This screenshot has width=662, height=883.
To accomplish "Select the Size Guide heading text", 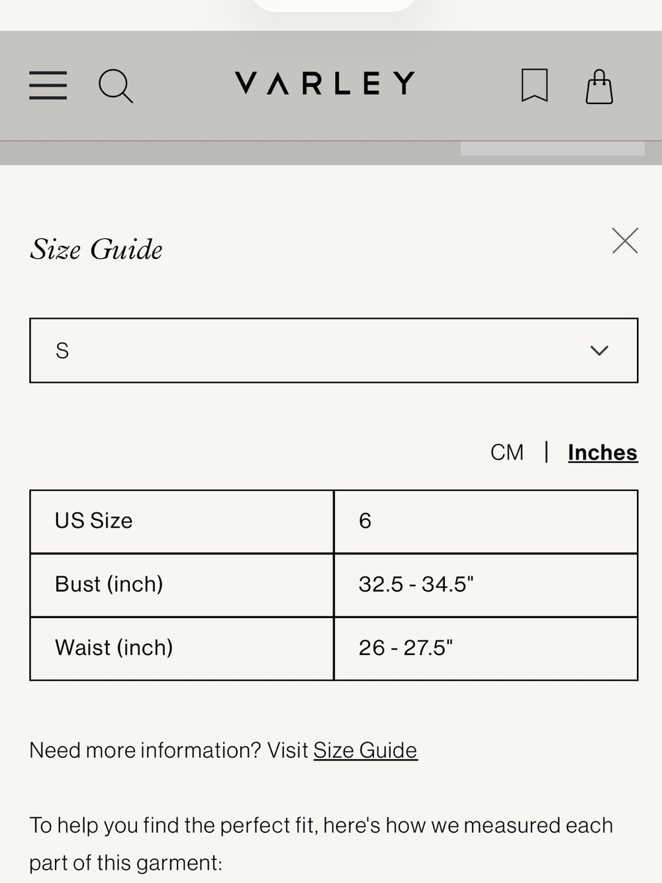I will (96, 250).
